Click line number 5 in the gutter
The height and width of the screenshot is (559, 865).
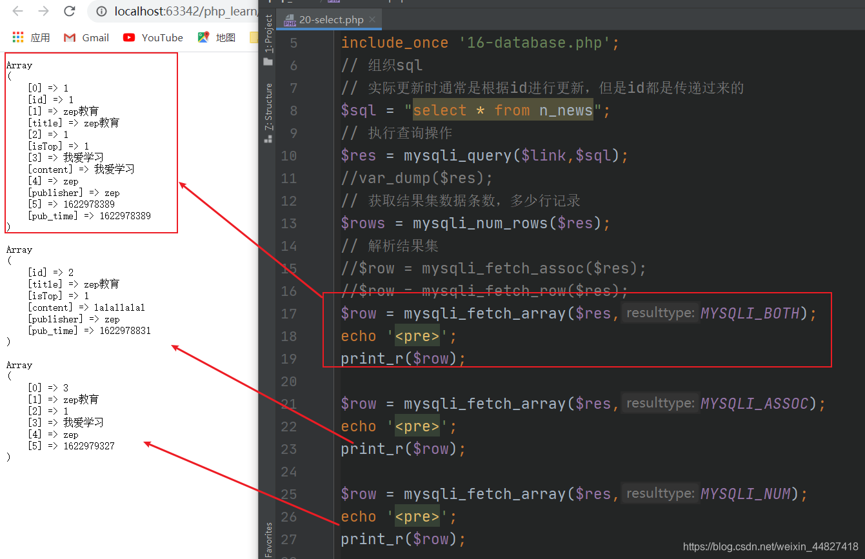click(x=293, y=43)
